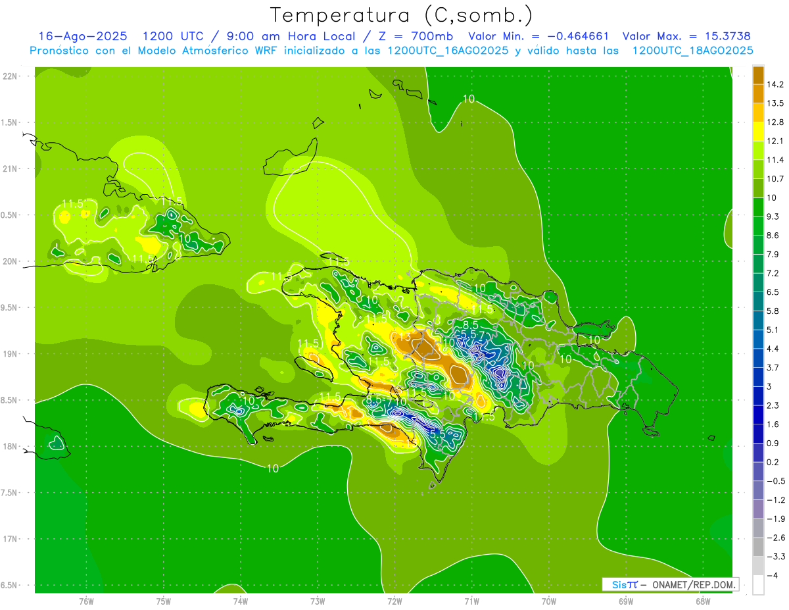Click the 'ONAMET/REP.DOM.' credit label
This screenshot has width=789, height=610.
pos(694,584)
